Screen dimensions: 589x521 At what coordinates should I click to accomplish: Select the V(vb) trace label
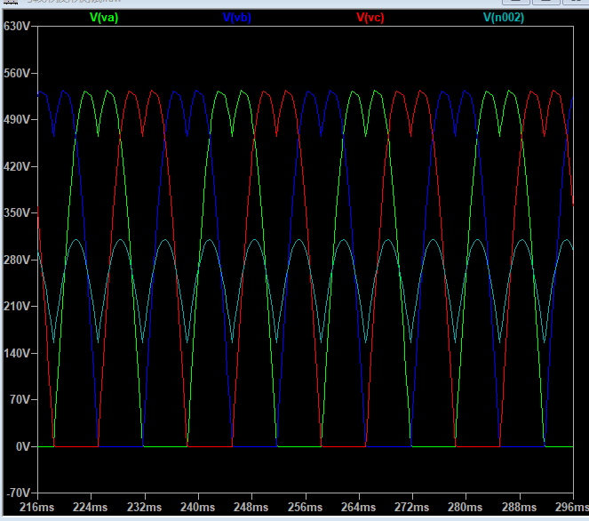(x=237, y=17)
